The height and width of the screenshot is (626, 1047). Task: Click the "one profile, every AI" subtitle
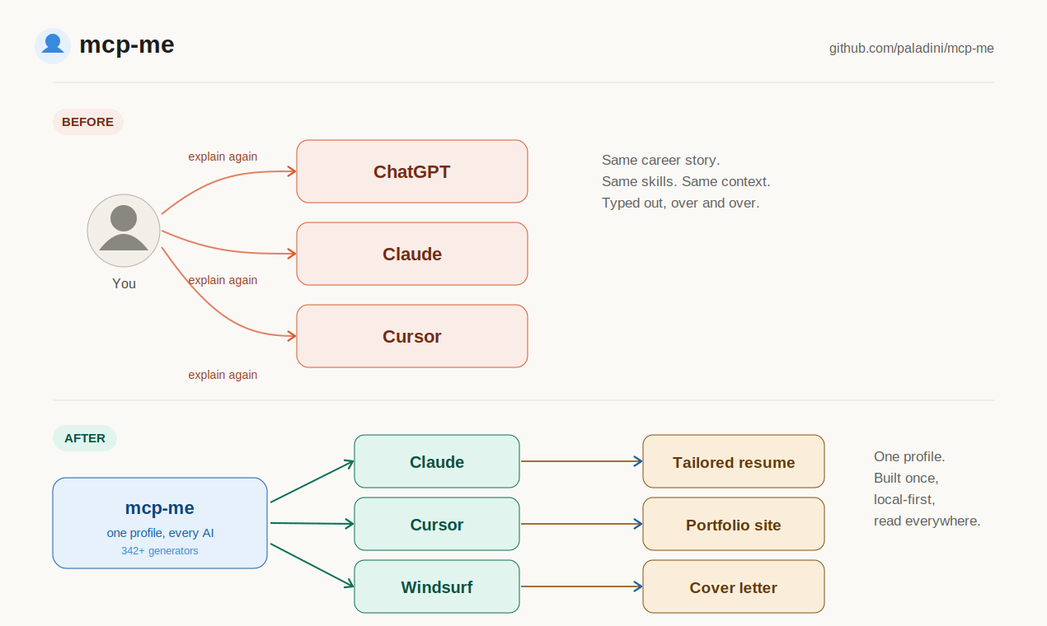click(x=160, y=533)
